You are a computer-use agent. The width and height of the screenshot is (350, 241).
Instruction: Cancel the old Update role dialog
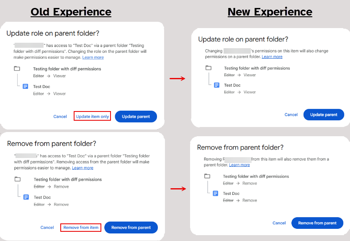click(60, 117)
